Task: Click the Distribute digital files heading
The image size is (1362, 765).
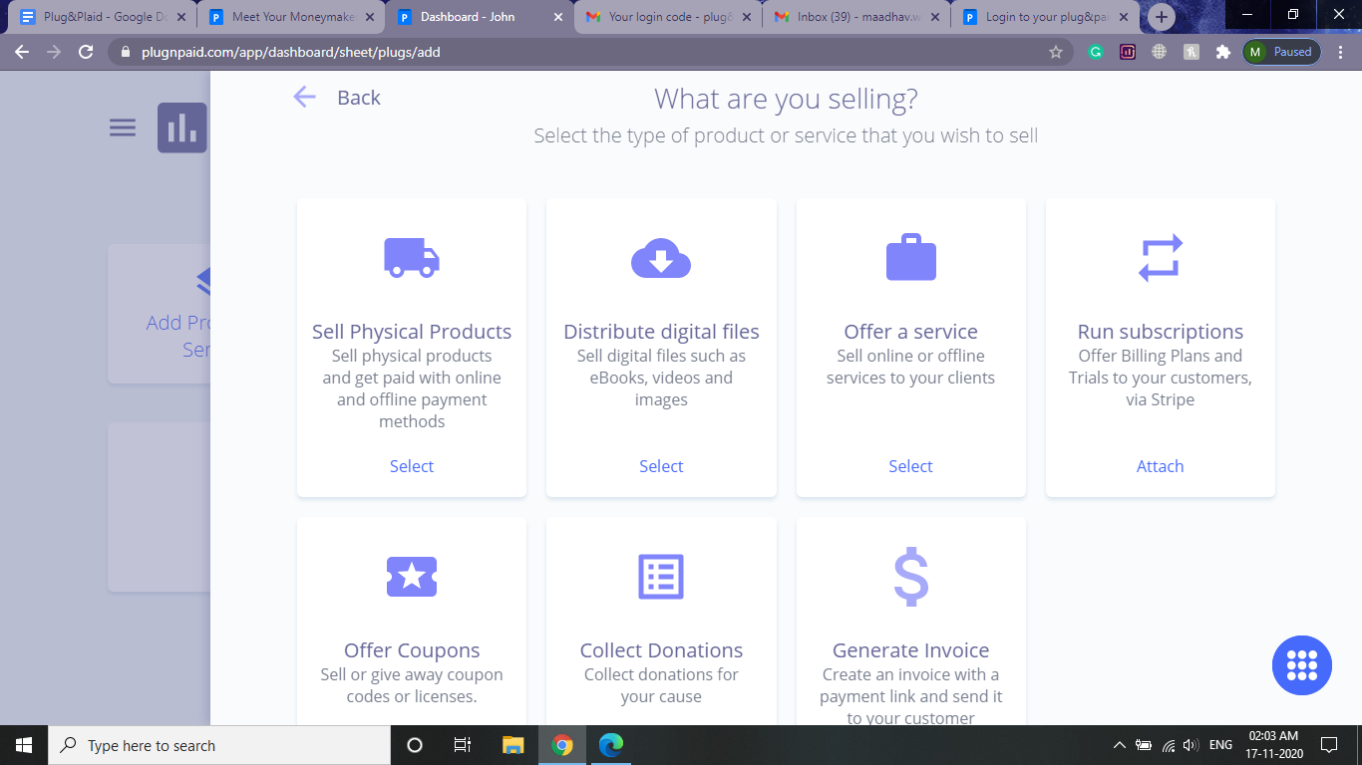Action: click(661, 332)
